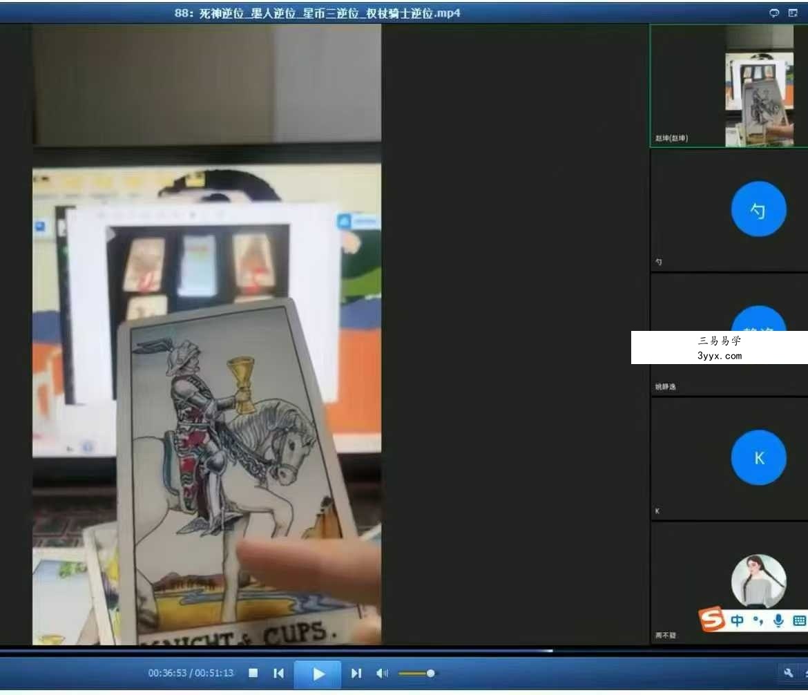Click the main video showing Knight of Cups card
This screenshot has width=808, height=695.
coord(206,334)
